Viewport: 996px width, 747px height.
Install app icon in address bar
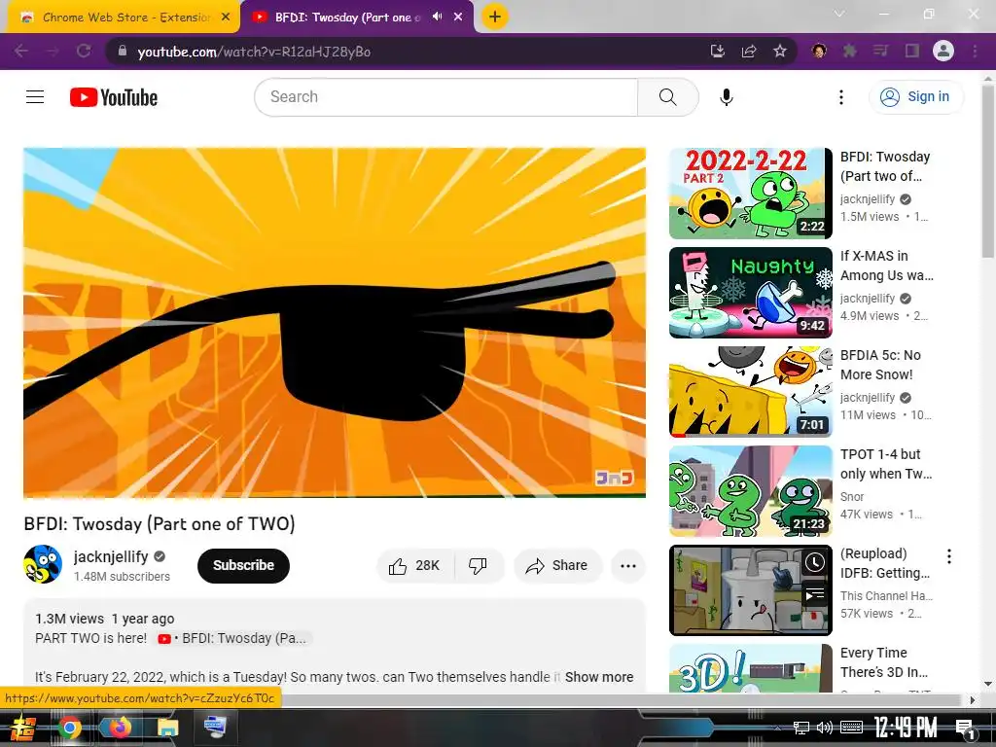click(718, 51)
